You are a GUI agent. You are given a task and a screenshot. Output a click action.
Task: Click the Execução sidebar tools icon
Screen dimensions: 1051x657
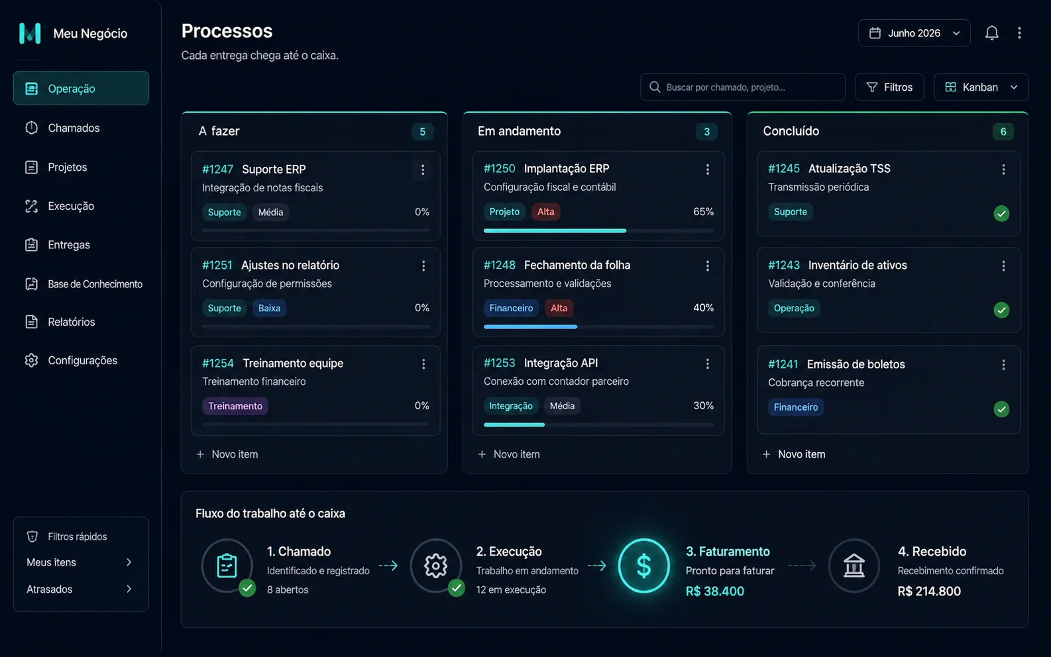pyautogui.click(x=31, y=206)
